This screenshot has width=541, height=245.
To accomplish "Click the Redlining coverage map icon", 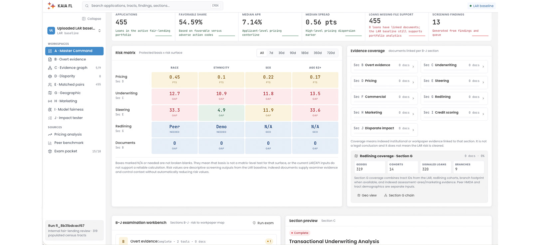I will click(356, 156).
